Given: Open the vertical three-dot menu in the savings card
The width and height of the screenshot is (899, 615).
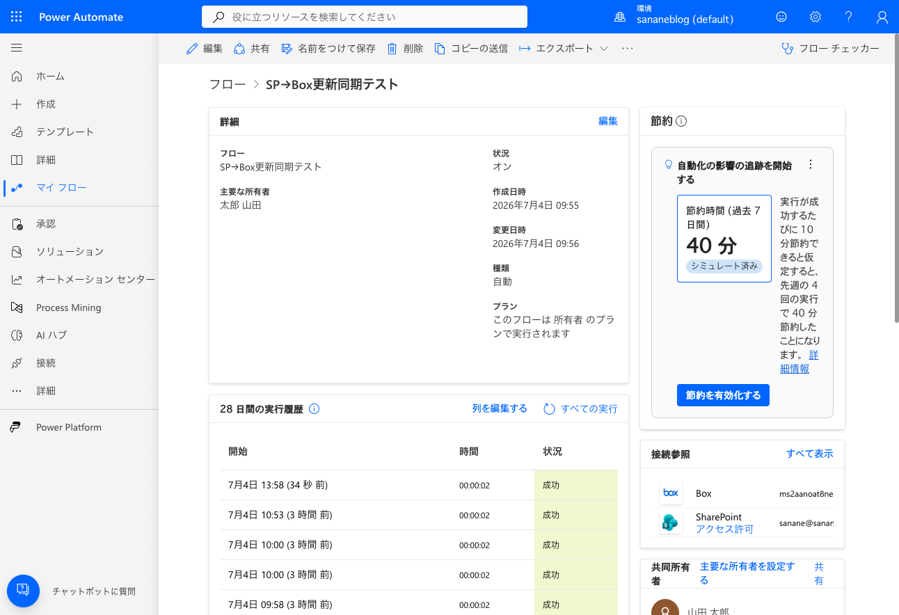Looking at the screenshot, I should click(x=810, y=165).
